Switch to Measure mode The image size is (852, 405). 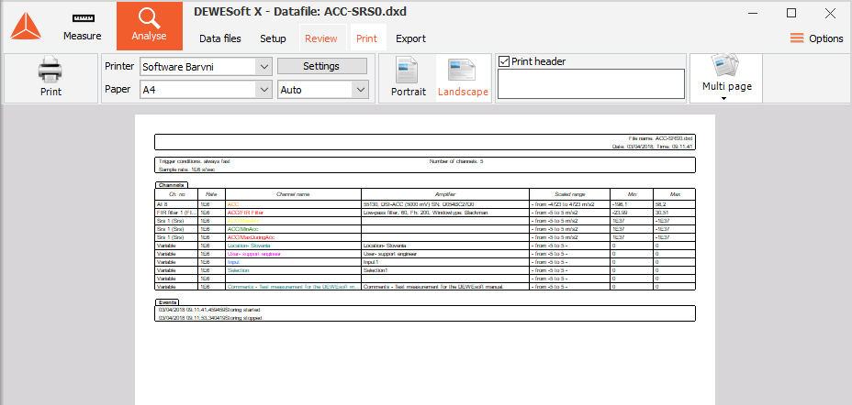pyautogui.click(x=82, y=27)
